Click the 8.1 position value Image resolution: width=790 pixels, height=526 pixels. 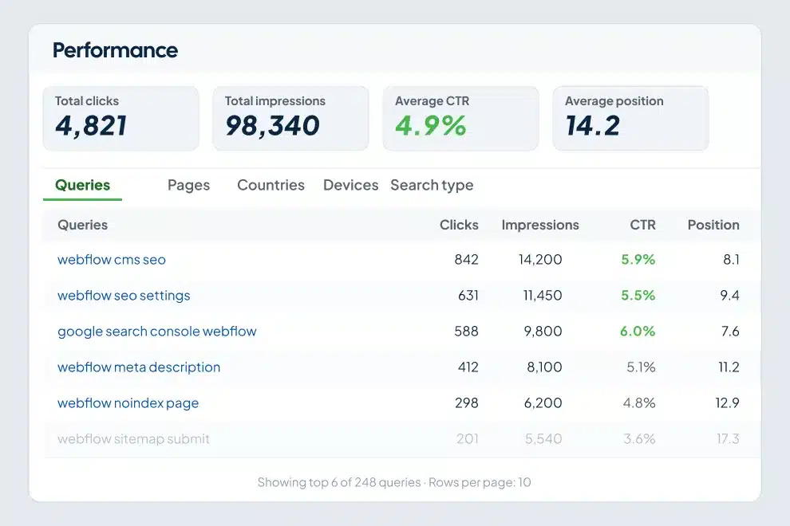click(731, 260)
